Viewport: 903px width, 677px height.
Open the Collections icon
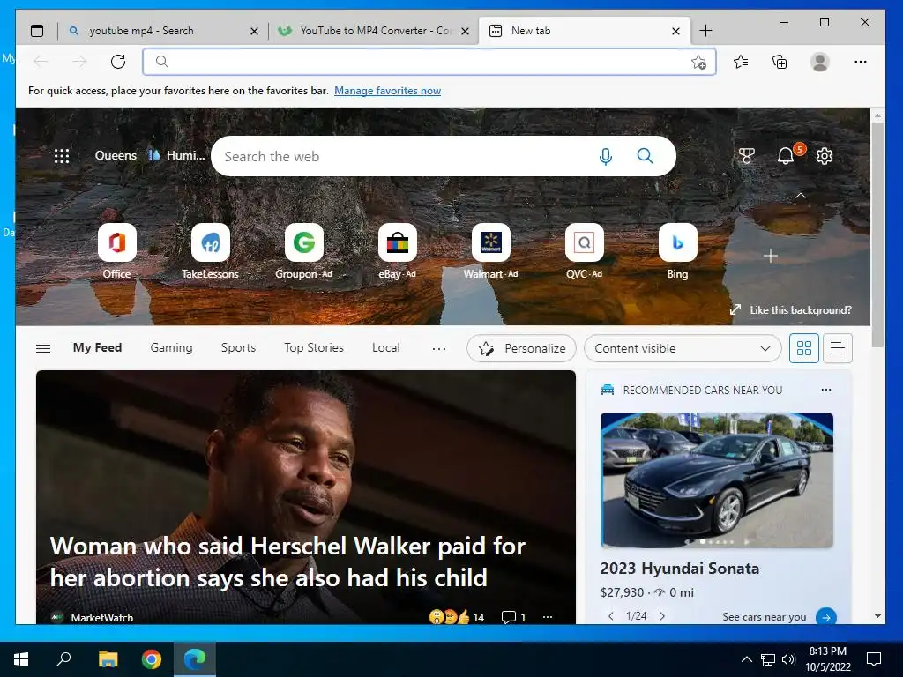click(780, 62)
